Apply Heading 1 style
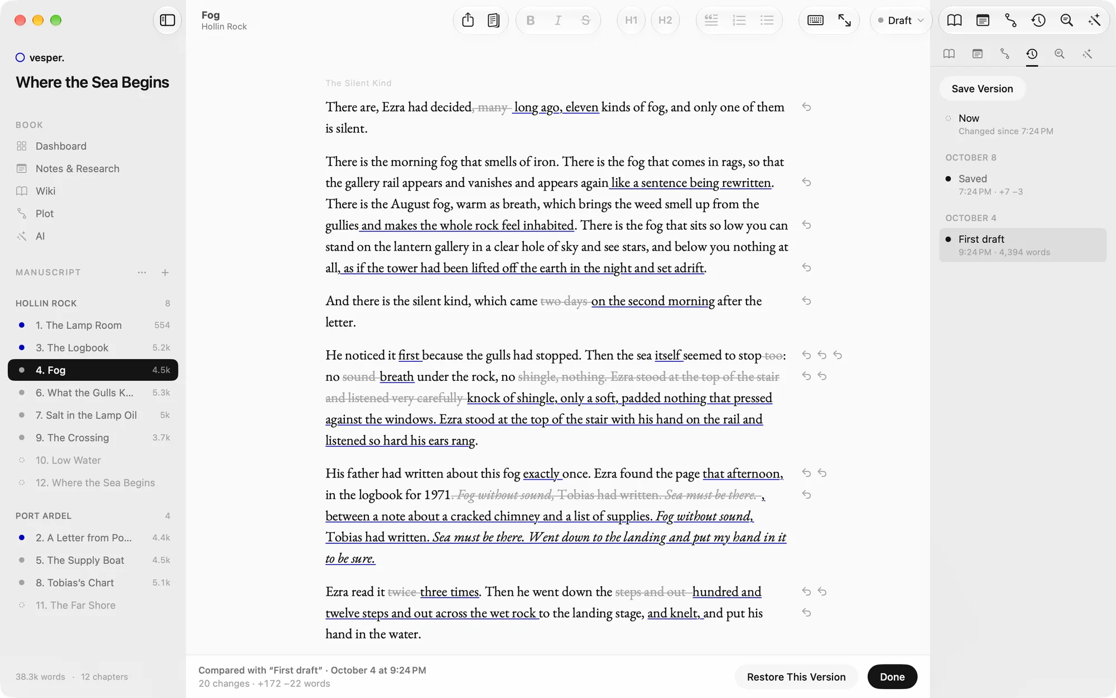The image size is (1116, 698). click(x=631, y=20)
